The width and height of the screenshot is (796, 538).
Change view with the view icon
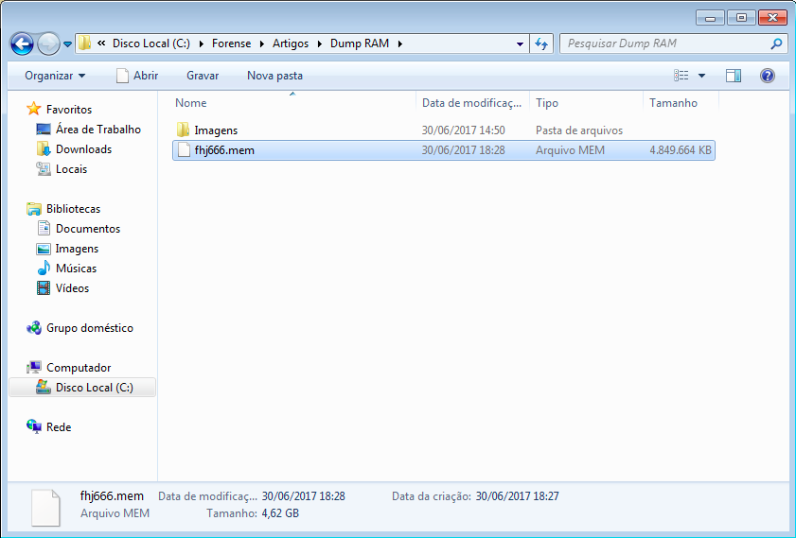click(681, 76)
